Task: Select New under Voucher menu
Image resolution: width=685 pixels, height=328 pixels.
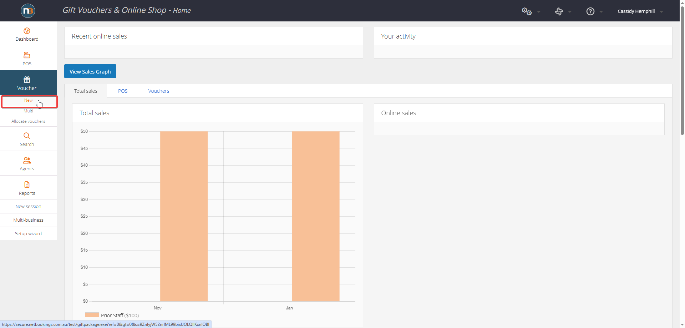Action: (x=29, y=100)
